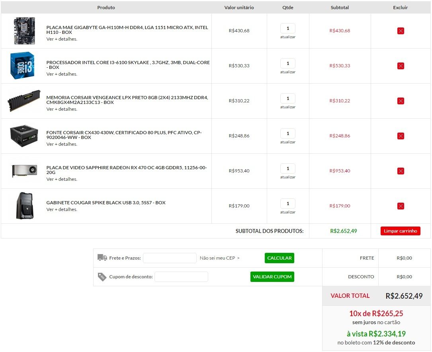
Task: Open the Gabinete Cougar Spike Black title
Action: tap(106, 203)
